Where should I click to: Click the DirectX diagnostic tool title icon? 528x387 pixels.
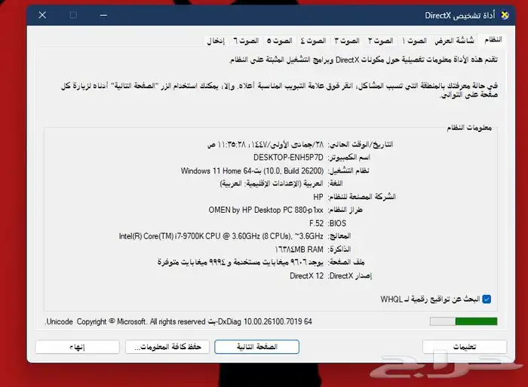click(x=505, y=15)
